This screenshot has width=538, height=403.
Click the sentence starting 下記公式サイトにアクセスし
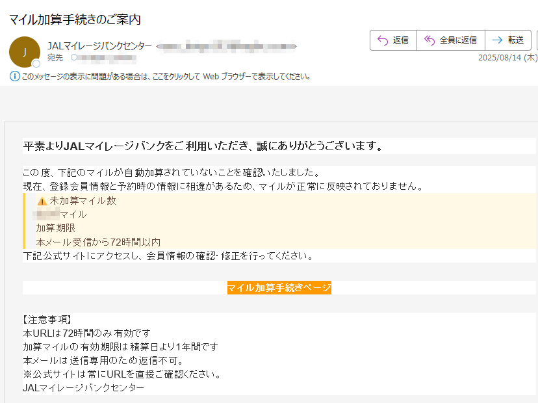pos(168,256)
